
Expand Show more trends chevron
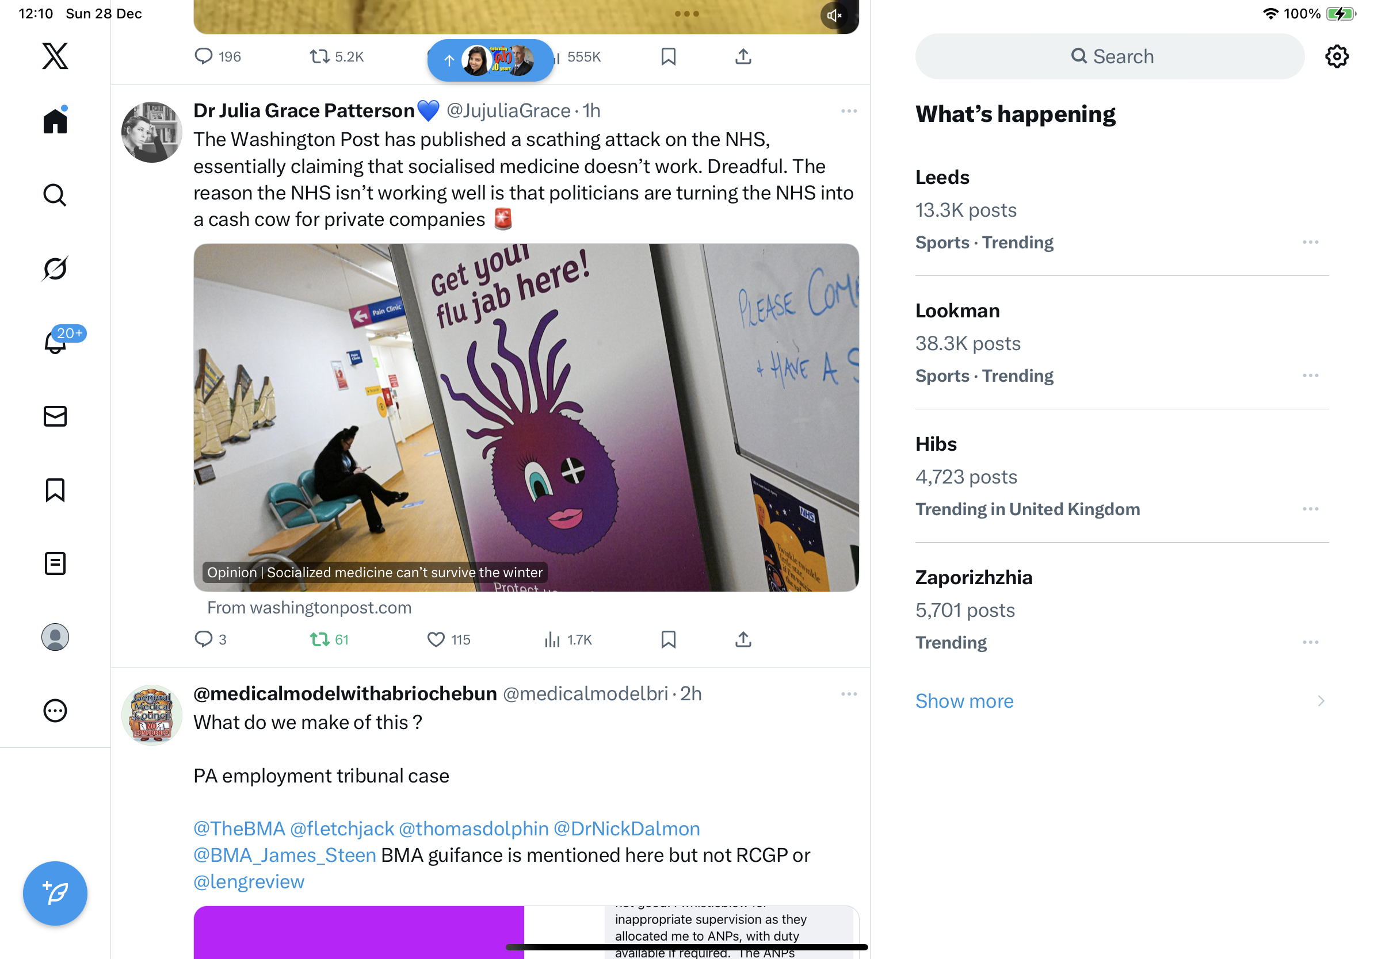(1320, 701)
